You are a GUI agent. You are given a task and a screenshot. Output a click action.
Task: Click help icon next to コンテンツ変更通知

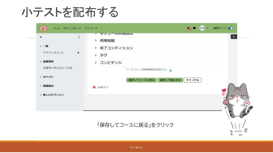(x=171, y=70)
